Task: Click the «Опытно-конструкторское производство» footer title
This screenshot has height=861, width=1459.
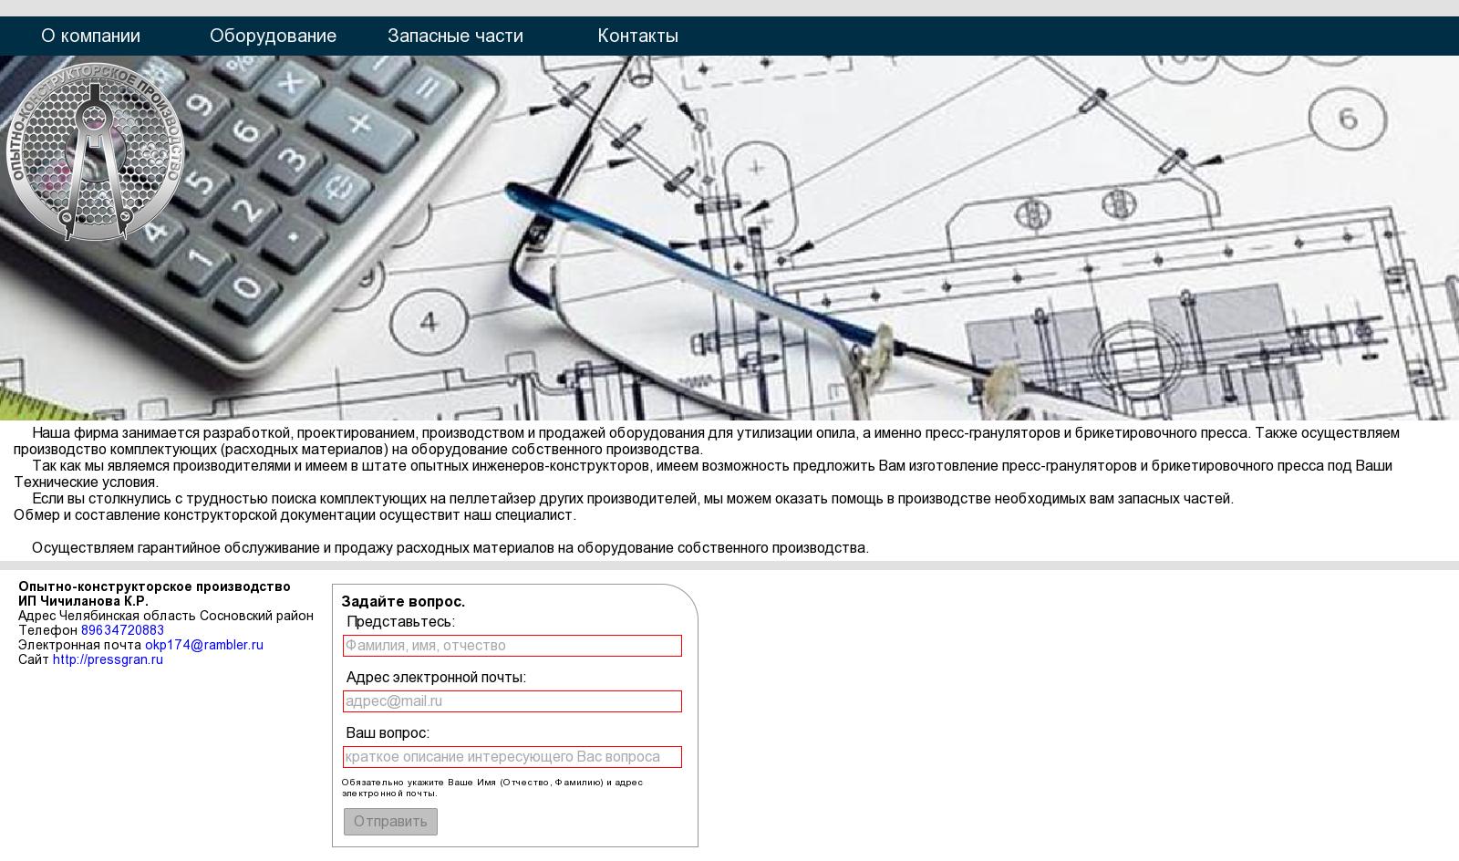Action: (154, 586)
